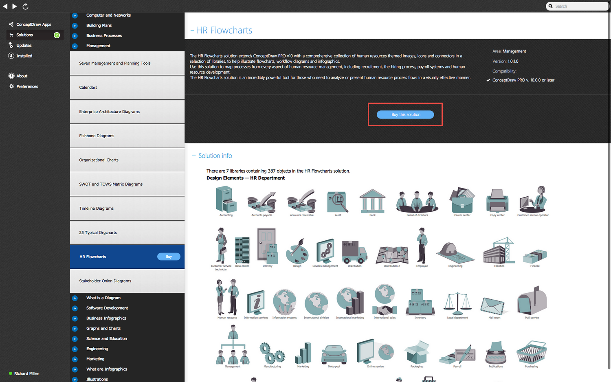This screenshot has width=611, height=382.
Task: Open SWOT and TOWS Matrix Diagrams
Action: click(127, 184)
